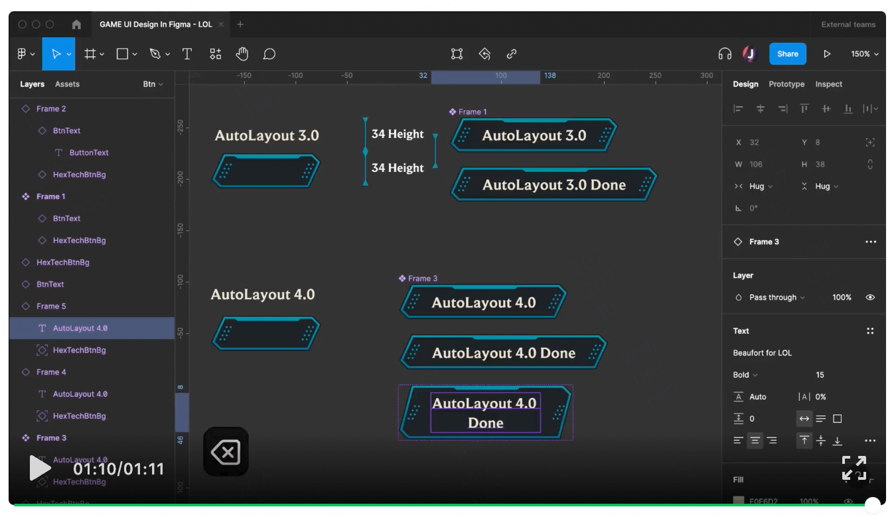Open the Bold font weight dropdown
This screenshot has width=896, height=515.
click(745, 374)
